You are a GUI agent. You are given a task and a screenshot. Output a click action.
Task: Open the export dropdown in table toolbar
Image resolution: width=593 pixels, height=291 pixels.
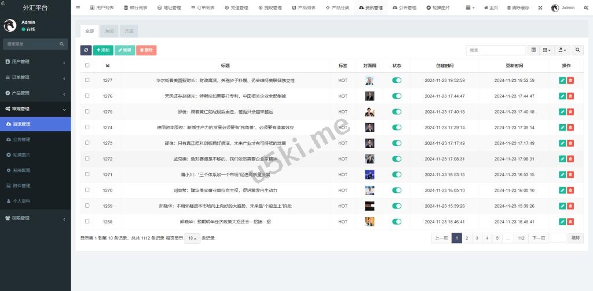[x=562, y=50]
